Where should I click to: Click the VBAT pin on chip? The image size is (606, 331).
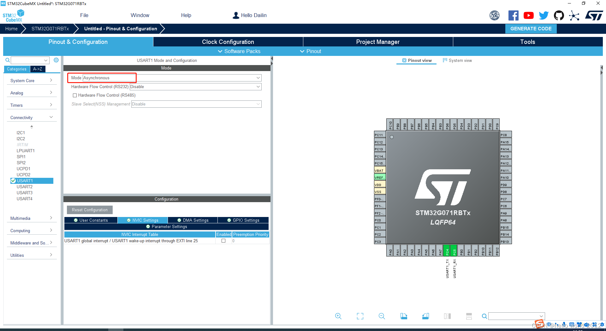(x=380, y=170)
